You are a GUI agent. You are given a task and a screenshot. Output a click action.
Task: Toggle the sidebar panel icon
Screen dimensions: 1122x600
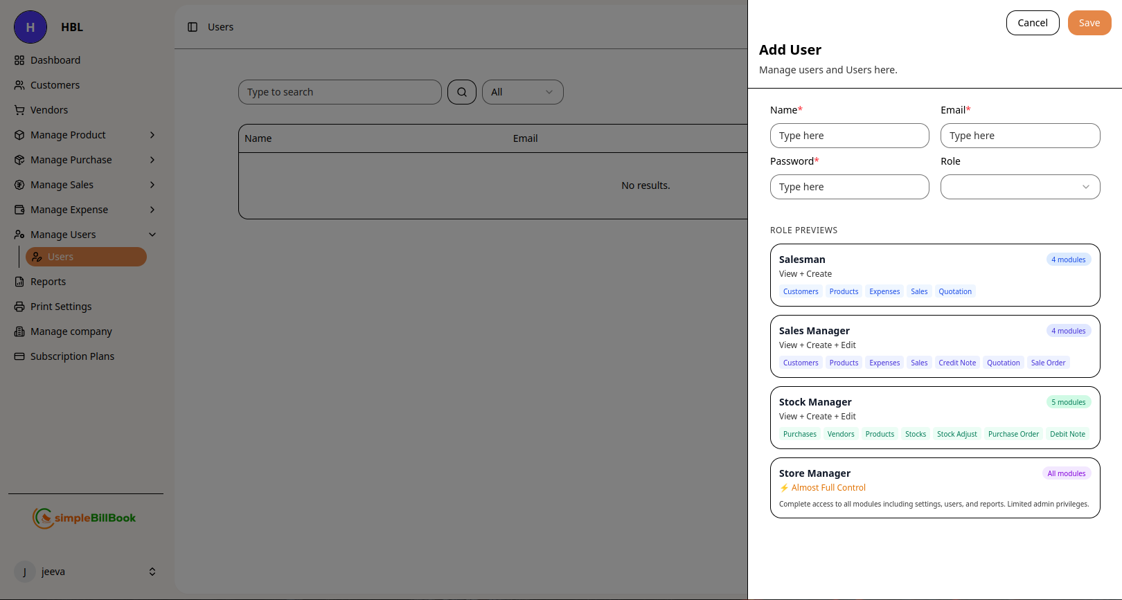point(193,27)
